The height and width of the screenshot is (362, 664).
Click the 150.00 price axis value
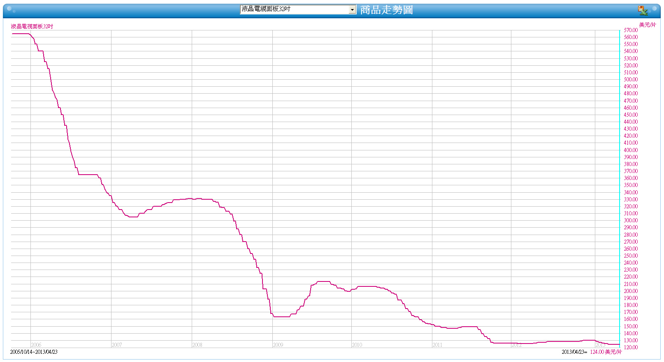tap(631, 326)
